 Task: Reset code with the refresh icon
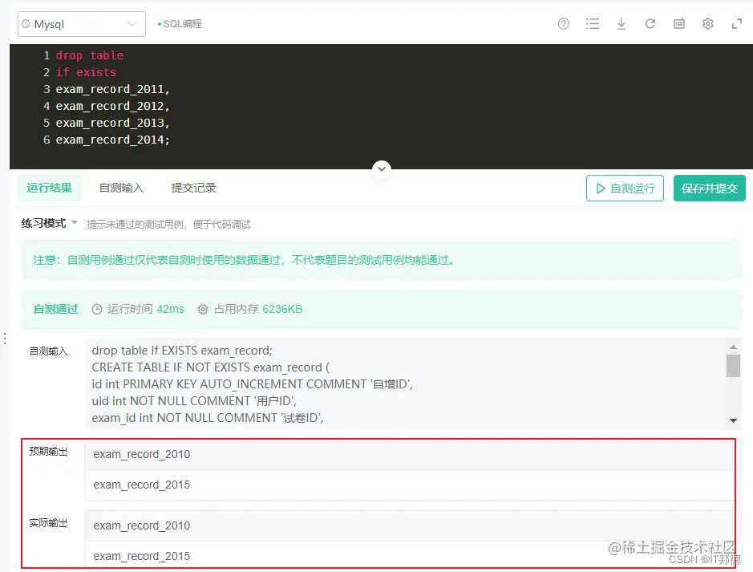point(650,23)
